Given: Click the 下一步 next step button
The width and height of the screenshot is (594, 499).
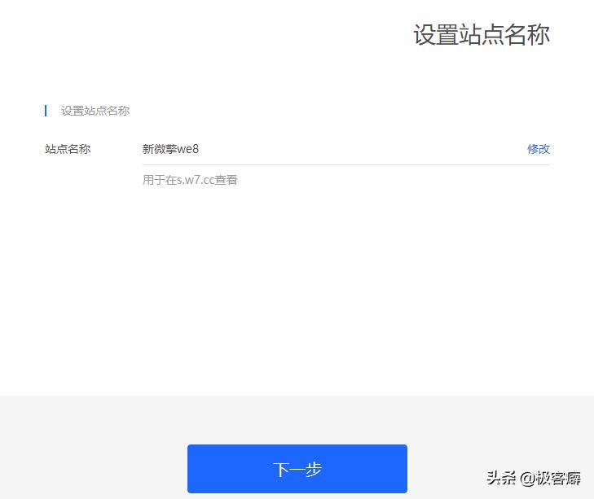Looking at the screenshot, I should (x=297, y=469).
